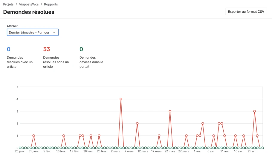Select the peak data point at value 4
Image resolution: width=272 pixels, height=159 pixels.
[x=121, y=99]
